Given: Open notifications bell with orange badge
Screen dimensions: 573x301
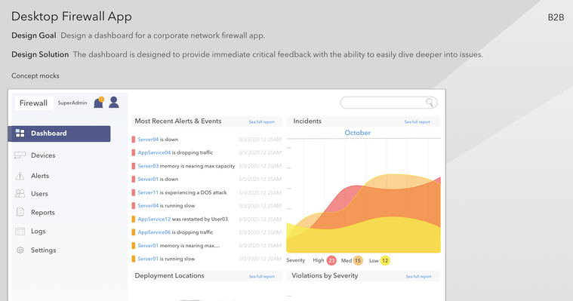Looking at the screenshot, I should click(99, 103).
